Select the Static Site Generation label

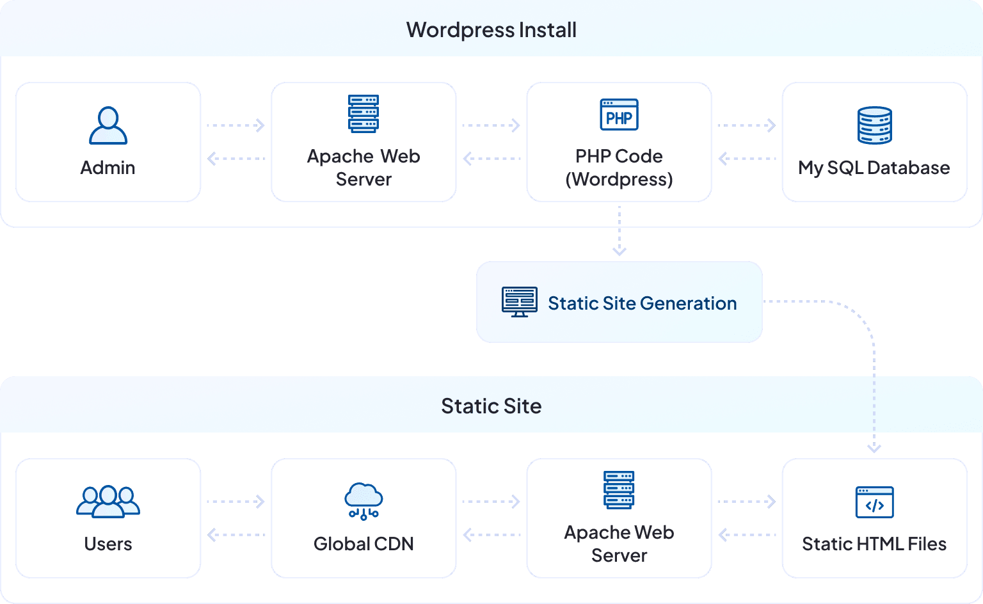point(642,303)
